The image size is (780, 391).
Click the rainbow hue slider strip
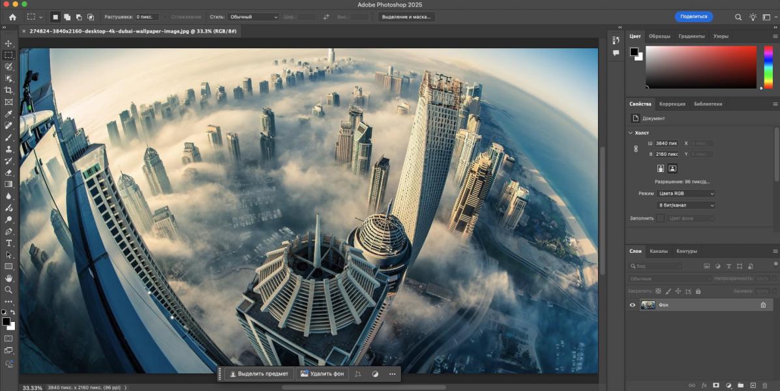click(x=768, y=66)
